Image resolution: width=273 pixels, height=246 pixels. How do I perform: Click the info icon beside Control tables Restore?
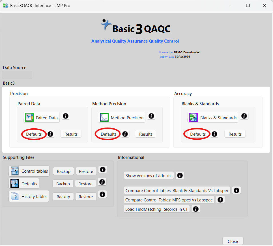[102, 170]
